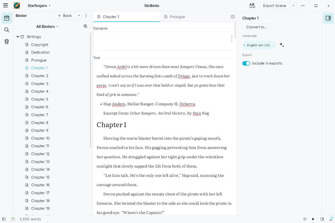This screenshot has height=223, width=335.
Task: Toggle the English (en-US) language chip
Action: [259, 45]
